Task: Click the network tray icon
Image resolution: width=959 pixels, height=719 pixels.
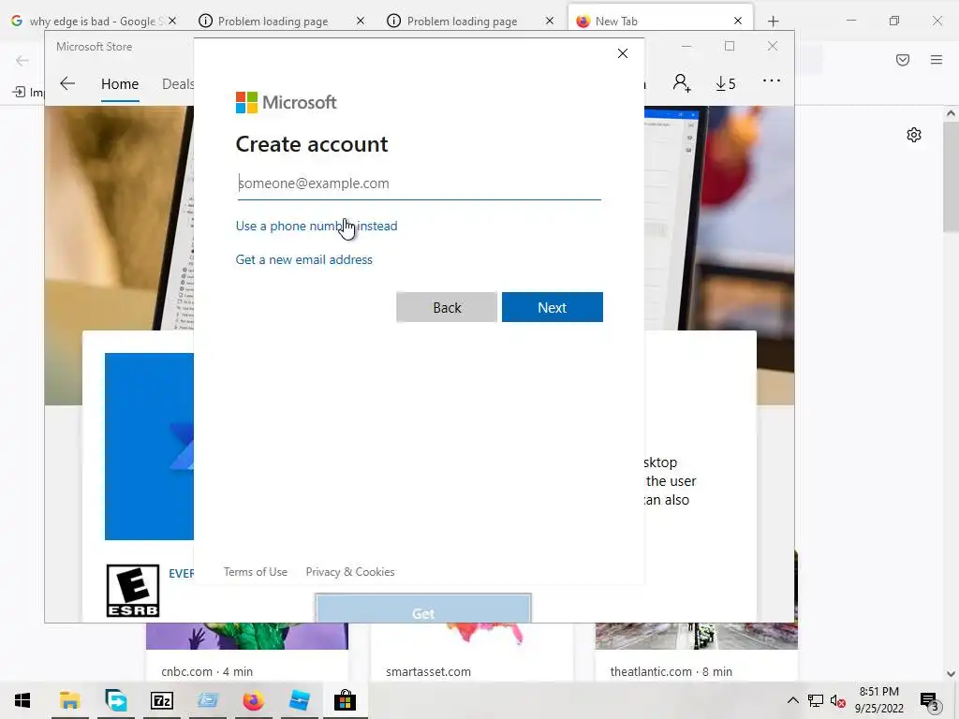Action: pyautogui.click(x=816, y=701)
